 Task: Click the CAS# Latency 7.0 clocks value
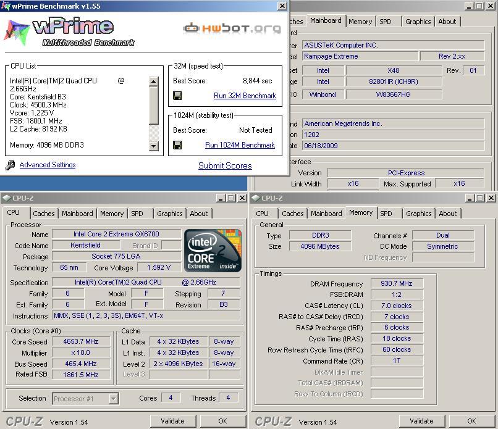click(x=397, y=306)
